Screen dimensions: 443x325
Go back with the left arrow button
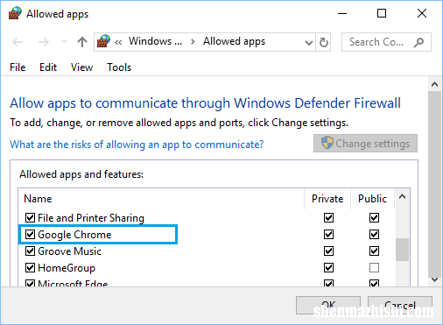(x=18, y=42)
